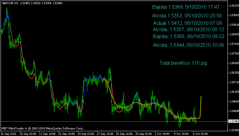This screenshot has height=136, width=239.
Task: Click the 1.60120 price scale label
Action: [x=233, y=6]
